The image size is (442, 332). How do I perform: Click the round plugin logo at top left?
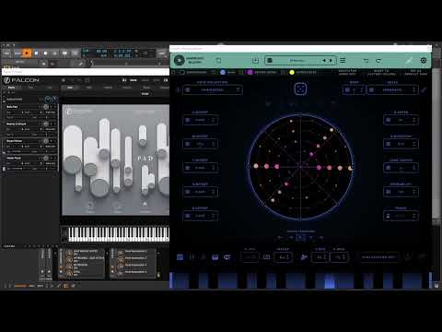[179, 60]
